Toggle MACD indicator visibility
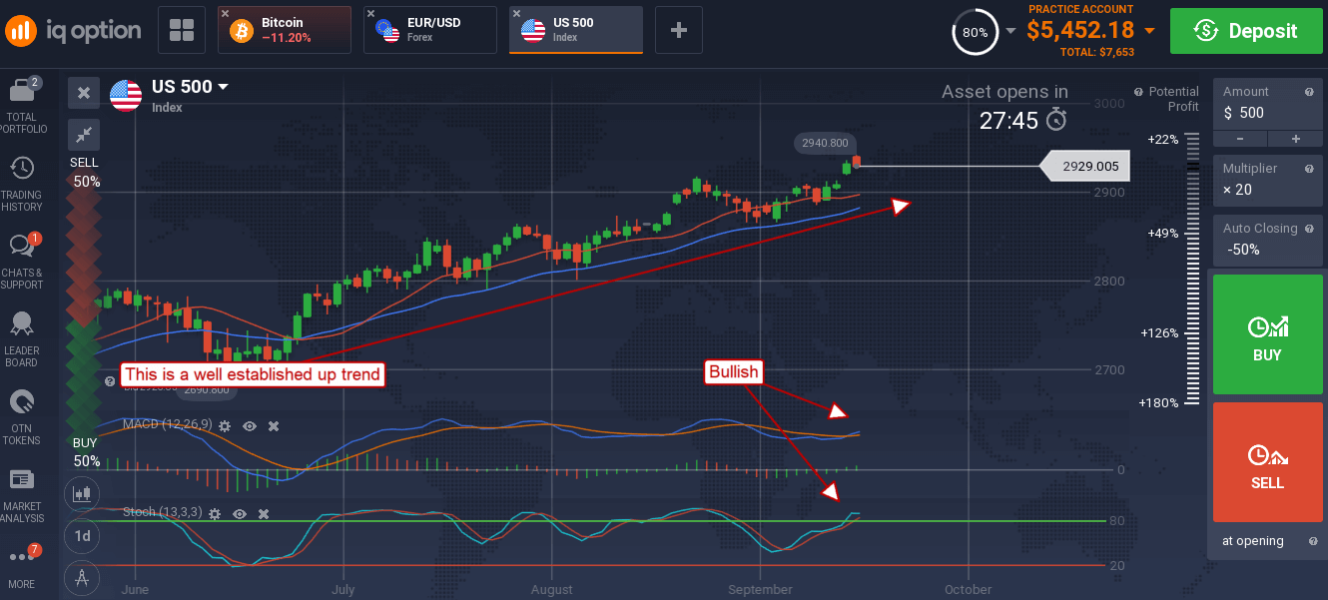The height and width of the screenshot is (600, 1328). pos(250,426)
